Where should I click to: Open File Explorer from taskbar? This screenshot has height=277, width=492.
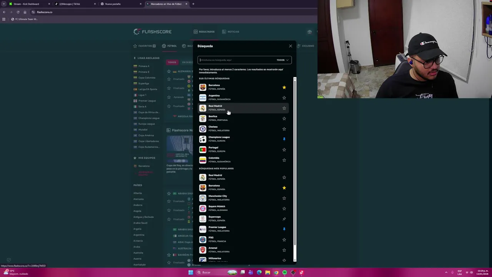pyautogui.click(x=268, y=272)
